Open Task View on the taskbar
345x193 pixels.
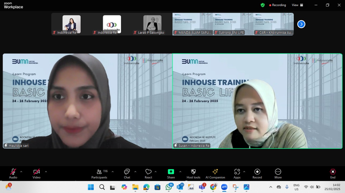pyautogui.click(x=113, y=187)
